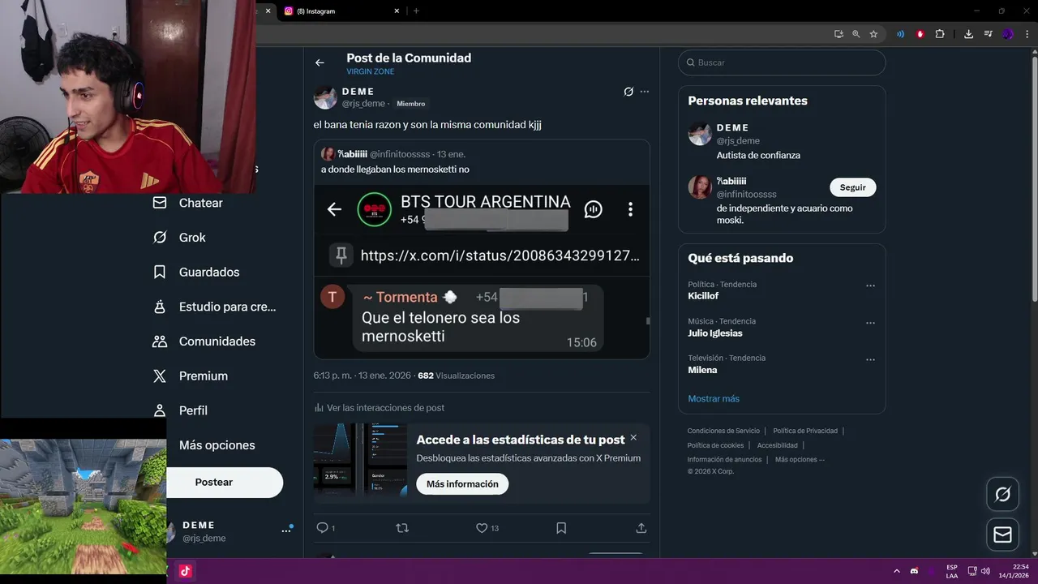
Task: Open the three-dot menu on DEME's post
Action: point(645,92)
